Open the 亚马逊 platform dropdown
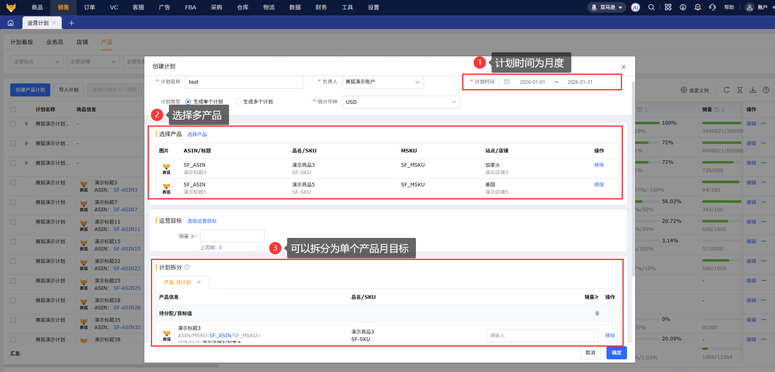 pos(607,7)
